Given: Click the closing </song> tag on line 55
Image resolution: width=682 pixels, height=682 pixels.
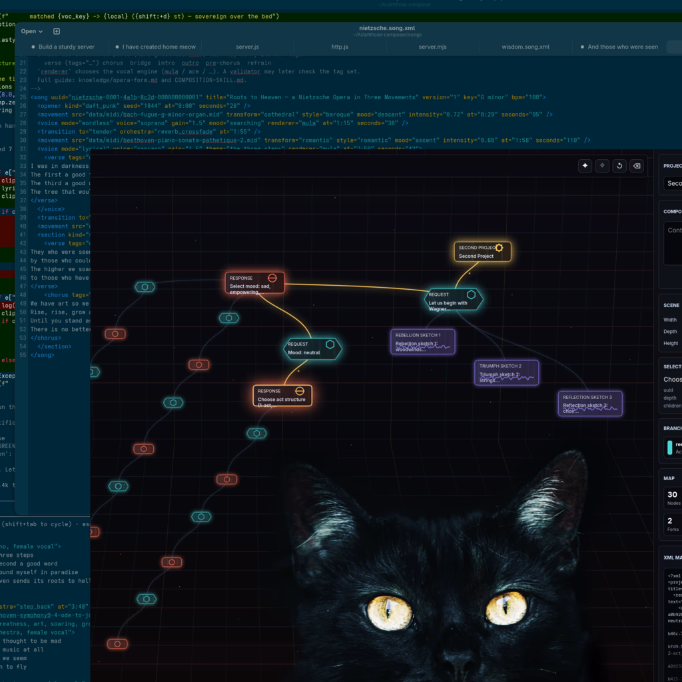Looking at the screenshot, I should point(42,356).
